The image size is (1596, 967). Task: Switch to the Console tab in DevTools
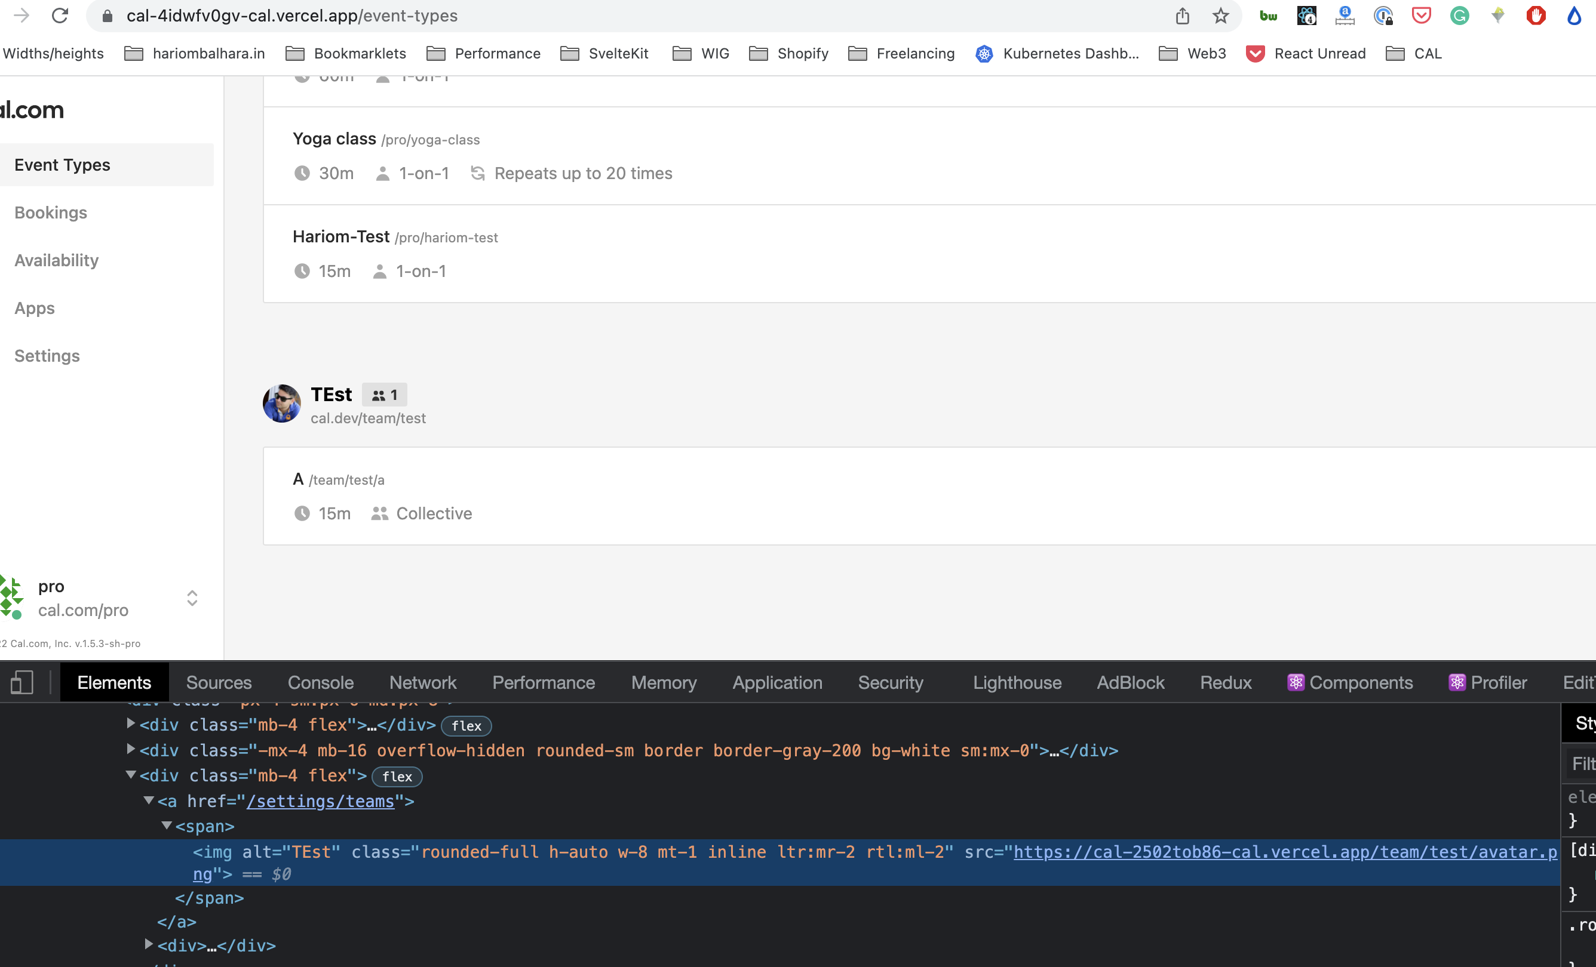tap(320, 682)
